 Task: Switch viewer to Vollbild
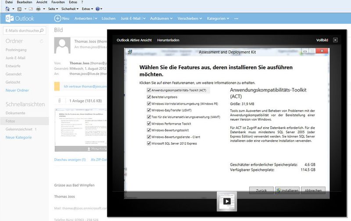click(322, 40)
